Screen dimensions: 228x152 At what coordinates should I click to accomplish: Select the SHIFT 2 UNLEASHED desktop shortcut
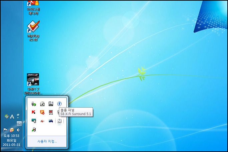coord(33,84)
